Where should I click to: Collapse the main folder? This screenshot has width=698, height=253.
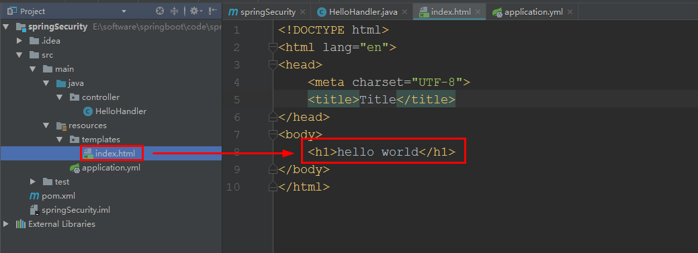(x=32, y=69)
